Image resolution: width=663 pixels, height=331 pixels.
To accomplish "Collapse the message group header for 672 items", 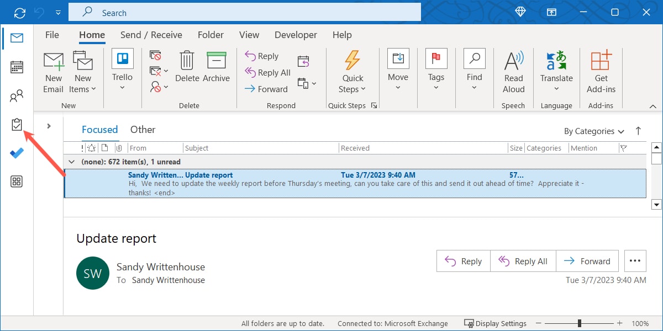I will 71,161.
